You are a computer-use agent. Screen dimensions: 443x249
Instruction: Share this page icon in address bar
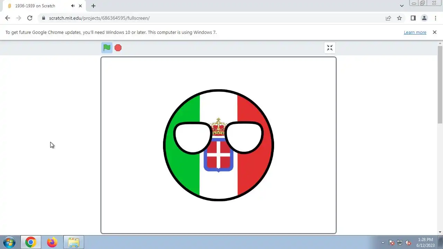pyautogui.click(x=388, y=18)
